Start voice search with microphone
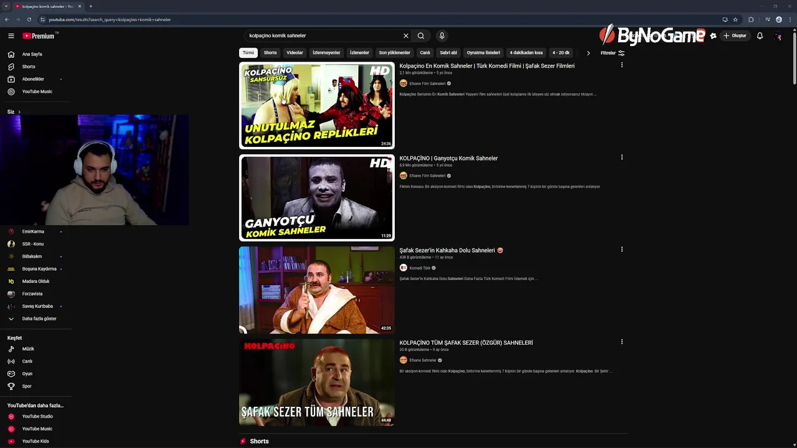Image resolution: width=797 pixels, height=448 pixels. click(441, 36)
